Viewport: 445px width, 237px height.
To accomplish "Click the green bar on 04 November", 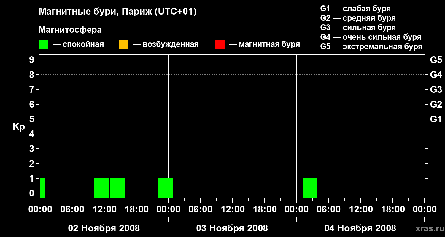I will pyautogui.click(x=310, y=188).
